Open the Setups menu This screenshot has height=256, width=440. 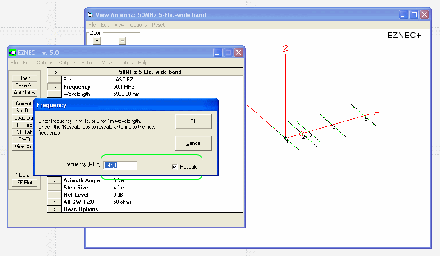[89, 63]
